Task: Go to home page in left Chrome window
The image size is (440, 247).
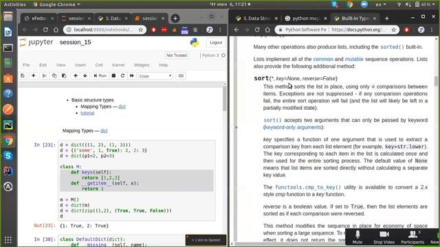Action: pyautogui.click(x=56, y=30)
